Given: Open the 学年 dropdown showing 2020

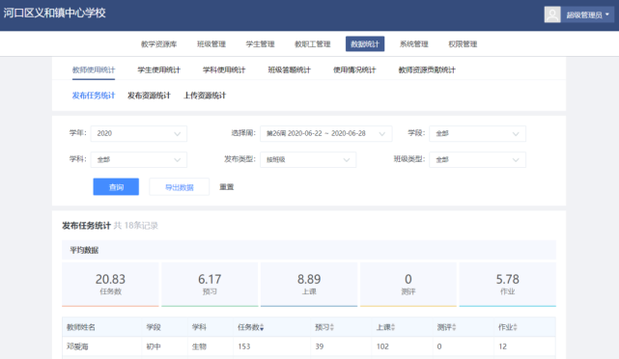Looking at the screenshot, I should pos(138,134).
